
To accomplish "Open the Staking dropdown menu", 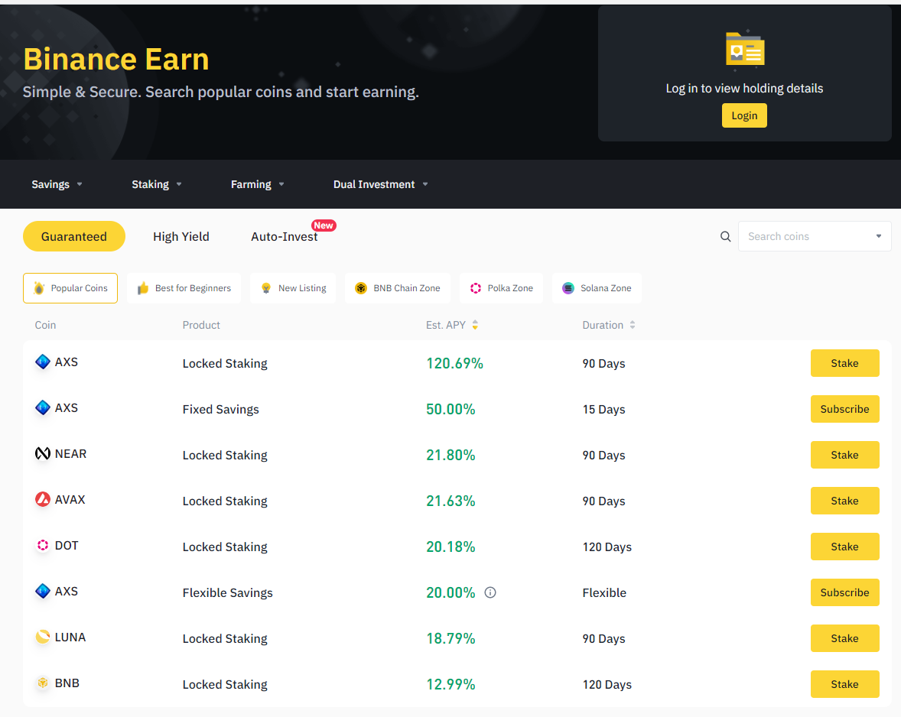I will click(157, 184).
